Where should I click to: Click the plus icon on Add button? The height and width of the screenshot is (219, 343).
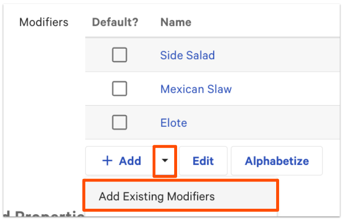[107, 161]
